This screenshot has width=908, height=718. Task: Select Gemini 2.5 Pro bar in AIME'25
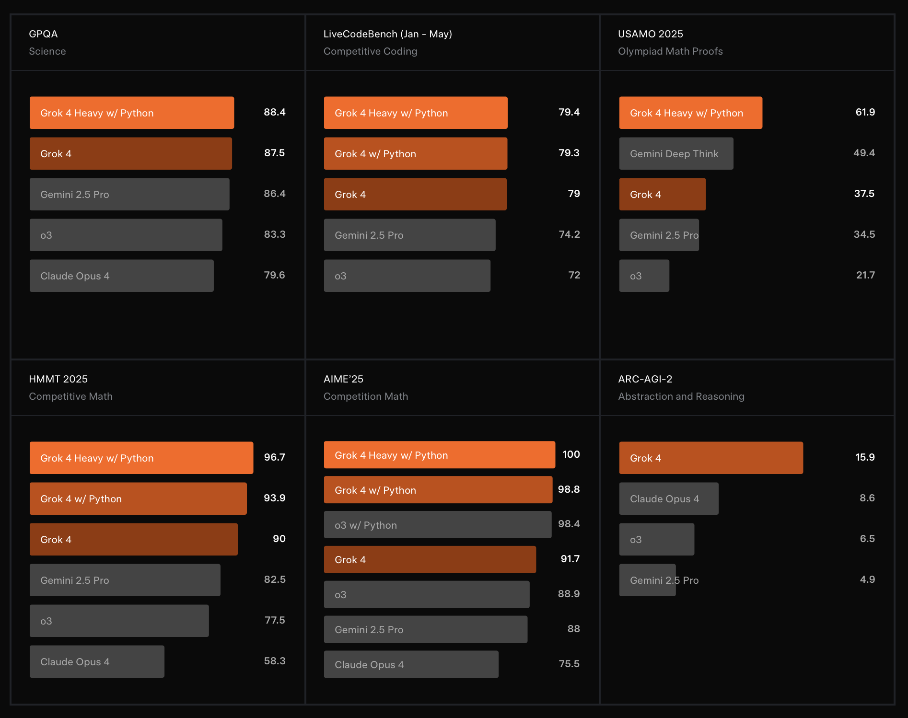[426, 629]
